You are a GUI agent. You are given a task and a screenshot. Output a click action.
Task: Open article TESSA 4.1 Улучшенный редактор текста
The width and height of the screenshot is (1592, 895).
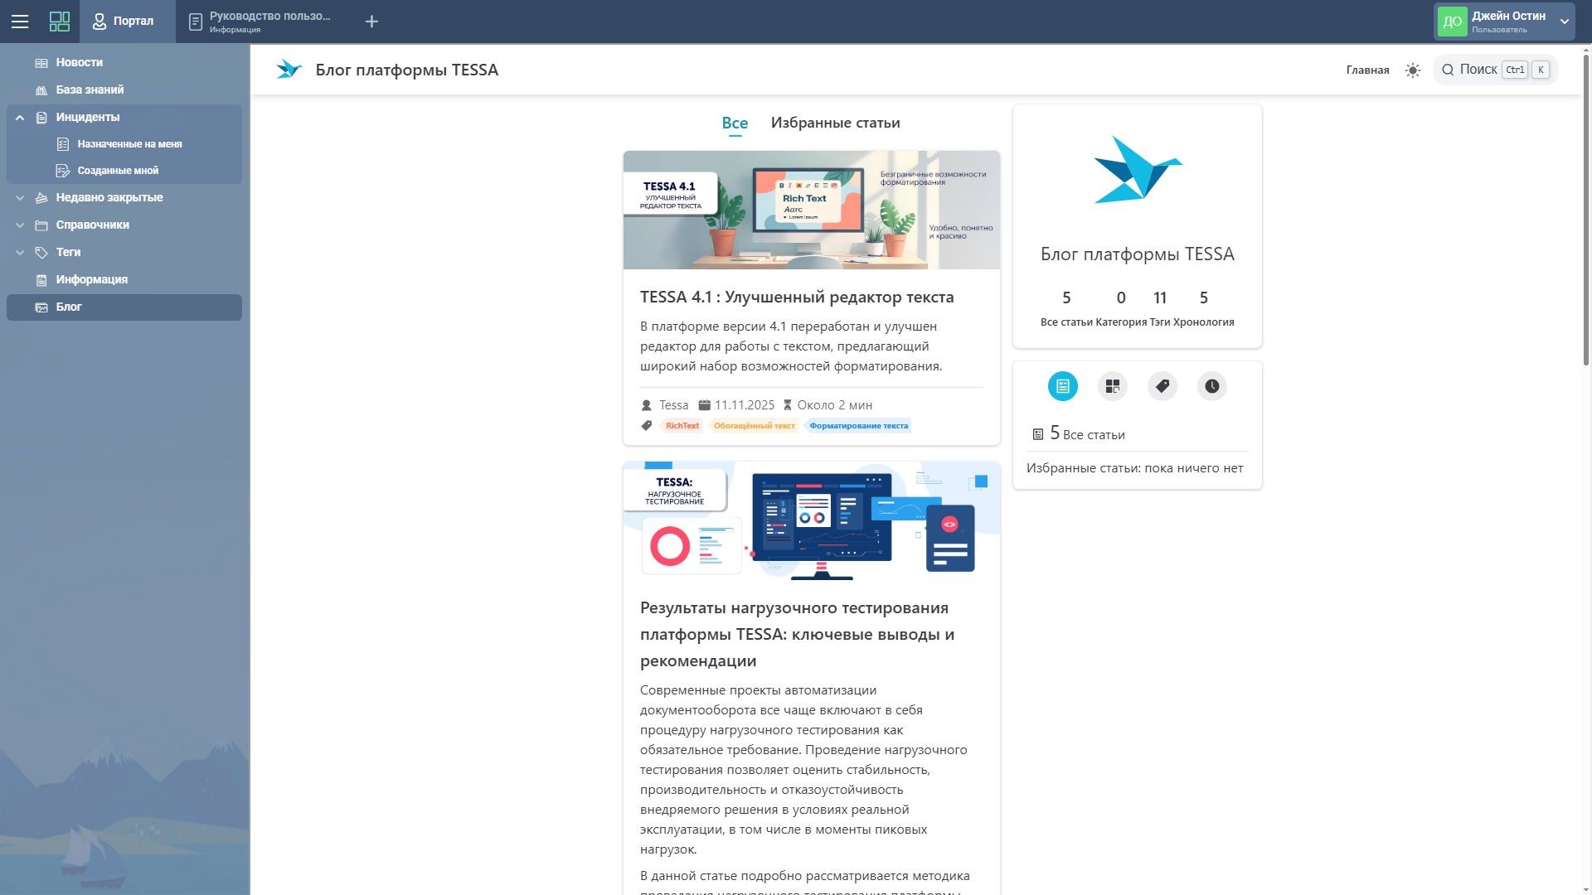pos(796,297)
